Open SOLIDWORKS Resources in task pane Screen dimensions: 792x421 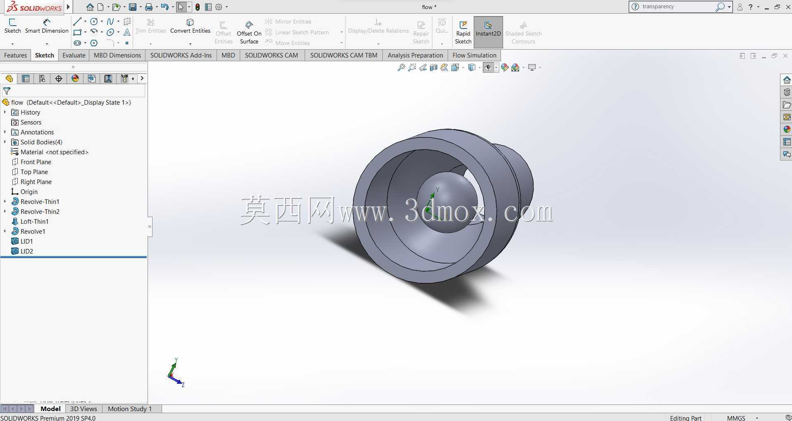[787, 80]
